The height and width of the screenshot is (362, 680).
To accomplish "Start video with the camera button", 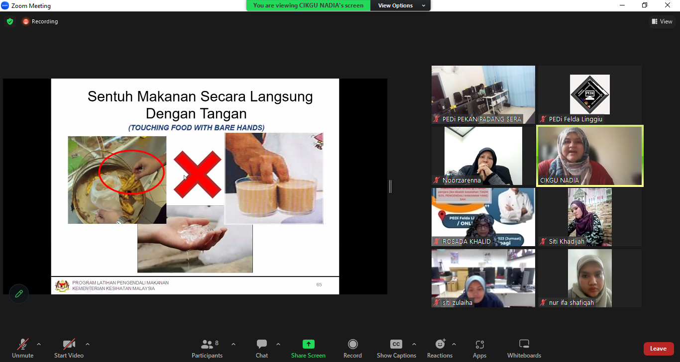I will coord(69,348).
